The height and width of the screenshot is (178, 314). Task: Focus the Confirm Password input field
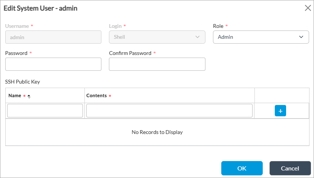point(157,64)
